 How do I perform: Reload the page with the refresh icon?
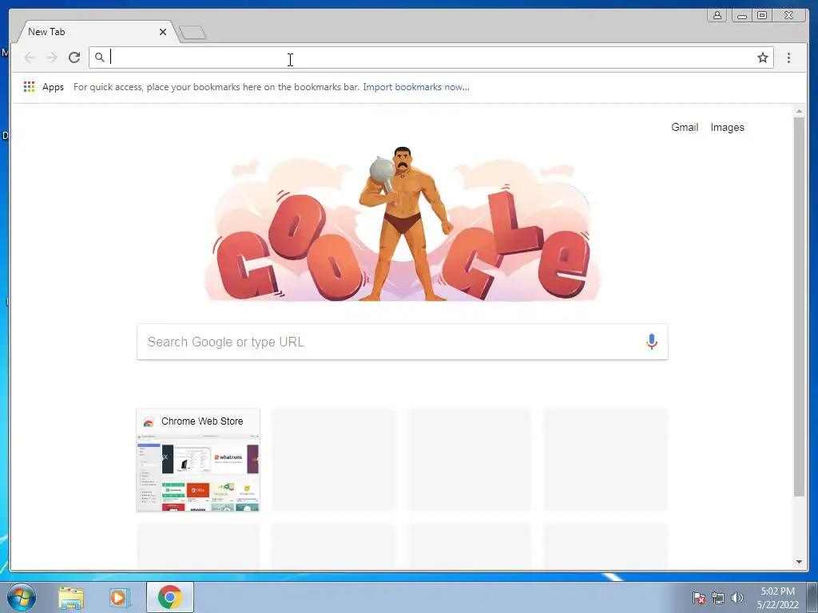pos(74,57)
